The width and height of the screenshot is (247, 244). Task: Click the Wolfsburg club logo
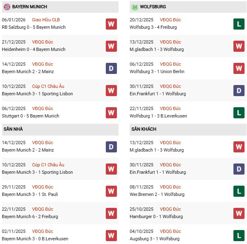tap(134, 7)
